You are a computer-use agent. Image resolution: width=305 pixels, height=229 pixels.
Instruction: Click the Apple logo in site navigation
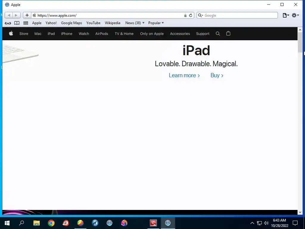[x=11, y=33]
